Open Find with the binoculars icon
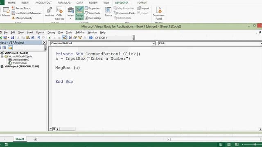Screen dimensions: 262x147 tap(33, 38)
